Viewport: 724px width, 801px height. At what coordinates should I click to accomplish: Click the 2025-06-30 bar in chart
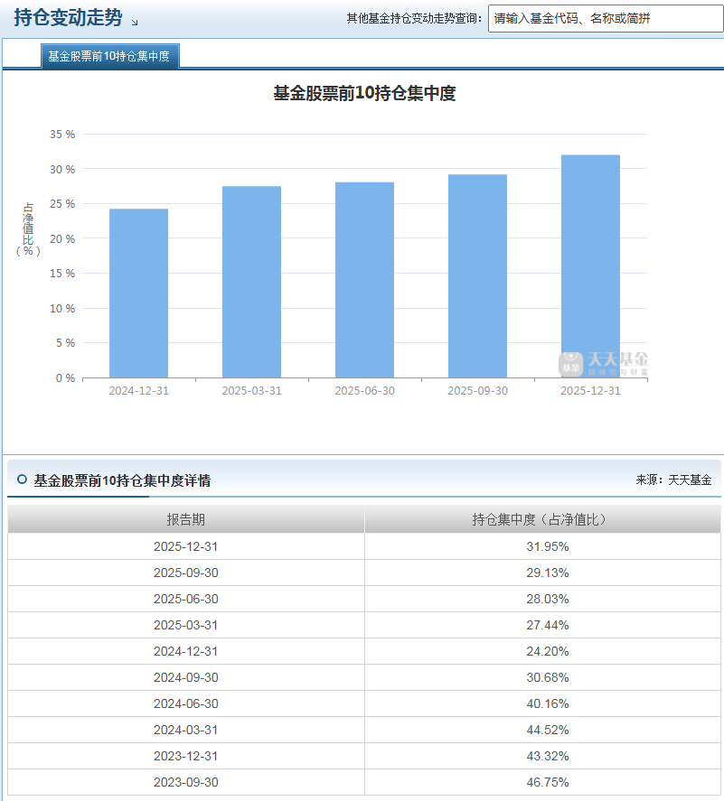click(x=364, y=280)
